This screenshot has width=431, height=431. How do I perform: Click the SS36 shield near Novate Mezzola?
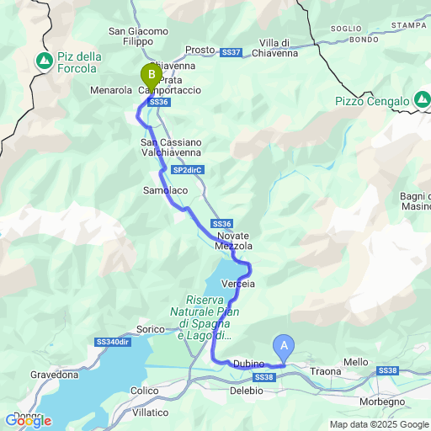221,224
